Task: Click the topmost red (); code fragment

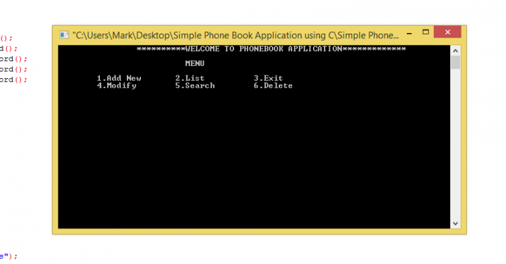Action: click(6, 38)
